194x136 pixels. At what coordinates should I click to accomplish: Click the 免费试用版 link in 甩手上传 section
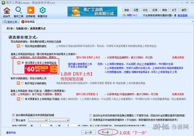point(178,58)
